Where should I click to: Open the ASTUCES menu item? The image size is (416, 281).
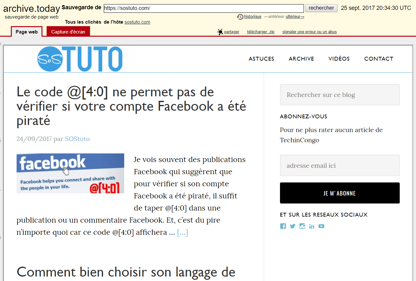click(261, 59)
